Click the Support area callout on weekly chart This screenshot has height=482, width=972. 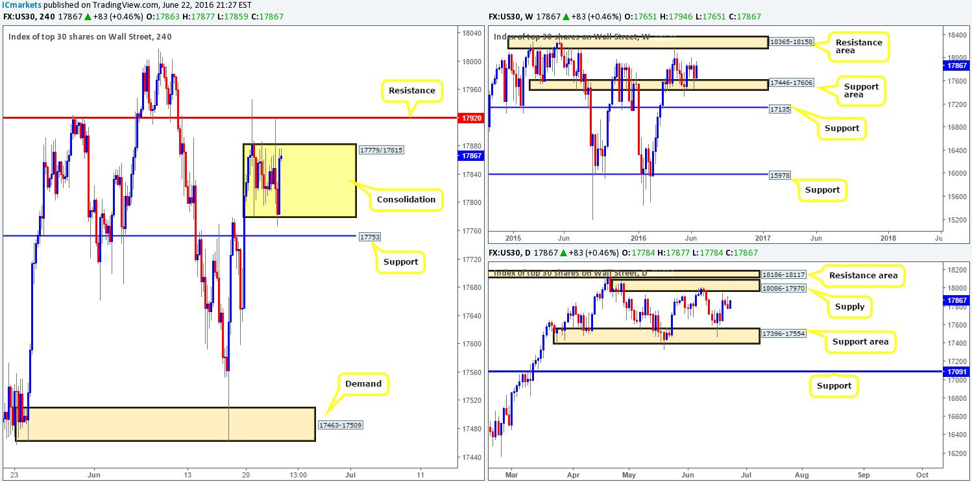pos(862,90)
